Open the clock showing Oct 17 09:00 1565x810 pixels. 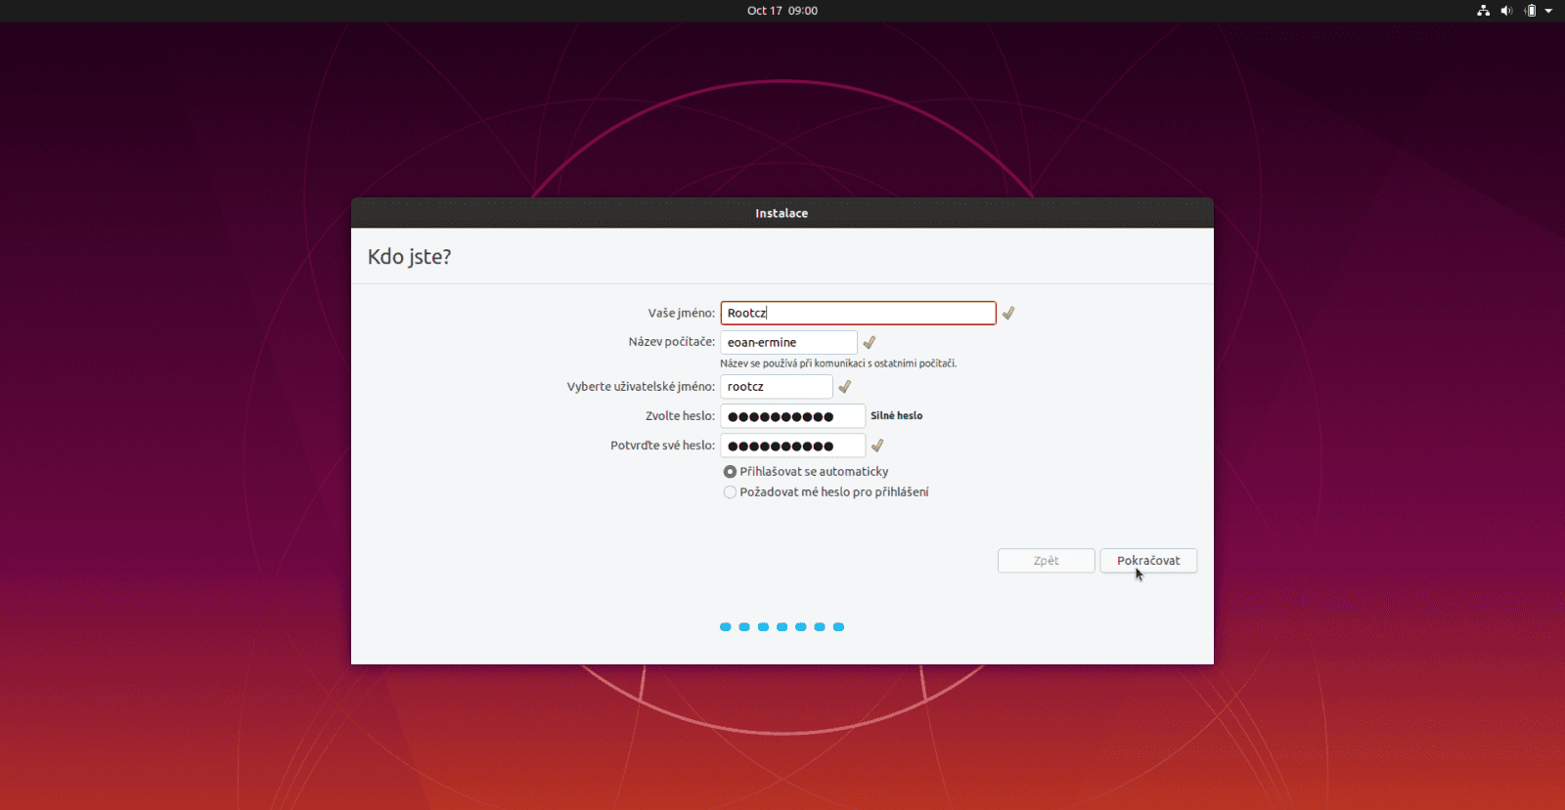tap(782, 11)
